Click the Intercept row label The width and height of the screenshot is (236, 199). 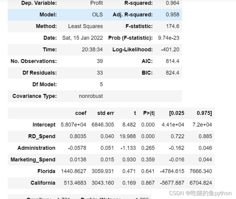click(44, 125)
